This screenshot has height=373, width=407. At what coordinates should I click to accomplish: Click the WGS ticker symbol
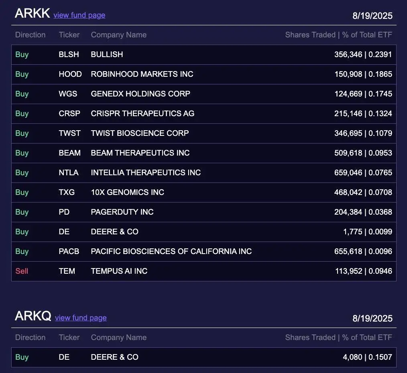(x=68, y=94)
